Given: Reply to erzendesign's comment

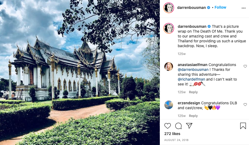Looking at the screenshot, I should [x=193, y=116].
